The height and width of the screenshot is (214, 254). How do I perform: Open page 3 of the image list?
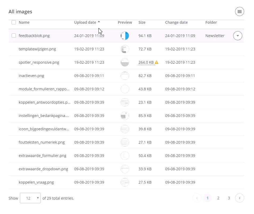coord(229,198)
